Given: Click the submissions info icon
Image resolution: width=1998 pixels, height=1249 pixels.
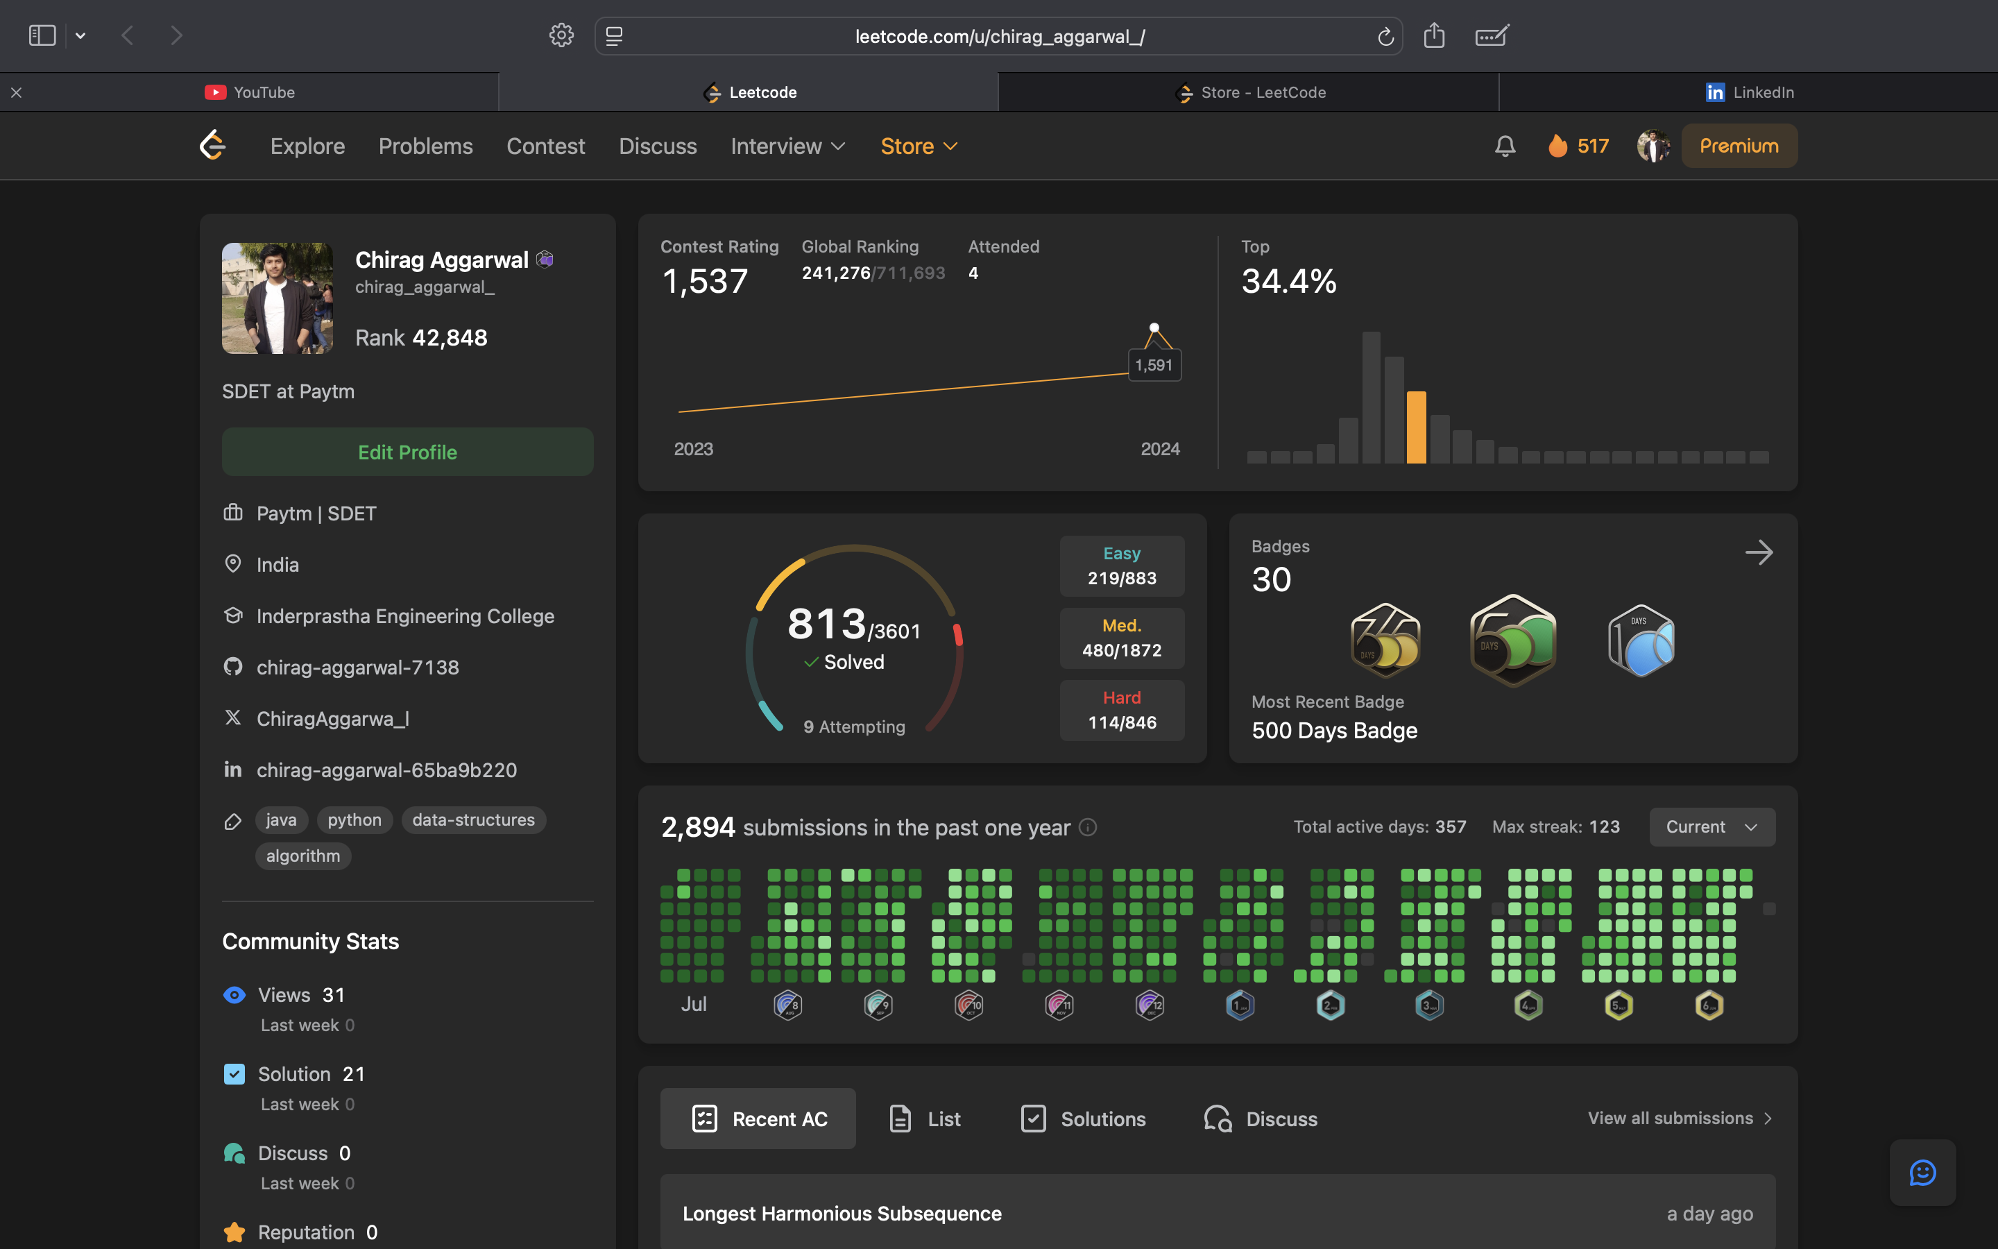Looking at the screenshot, I should (1089, 827).
